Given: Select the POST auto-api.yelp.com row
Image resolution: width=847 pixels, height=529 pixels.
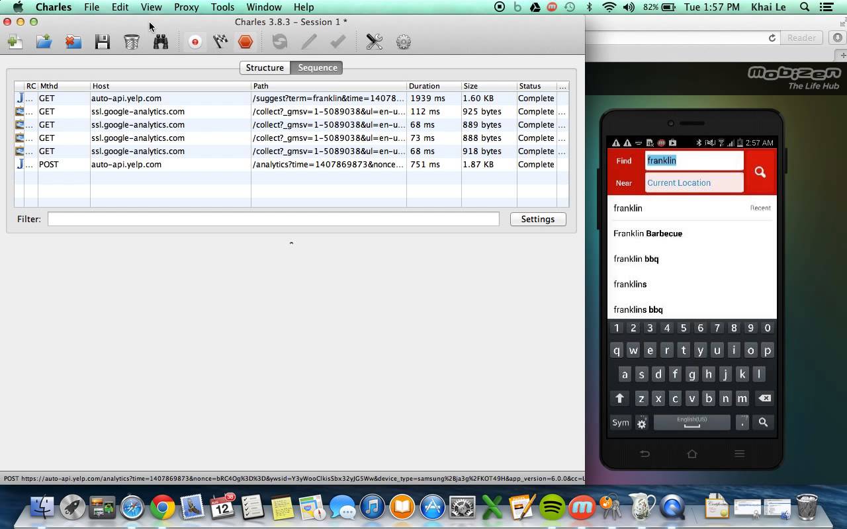Looking at the screenshot, I should [291, 164].
